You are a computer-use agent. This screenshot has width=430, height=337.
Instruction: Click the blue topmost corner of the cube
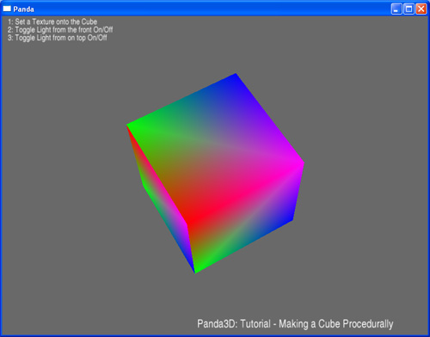click(x=235, y=75)
